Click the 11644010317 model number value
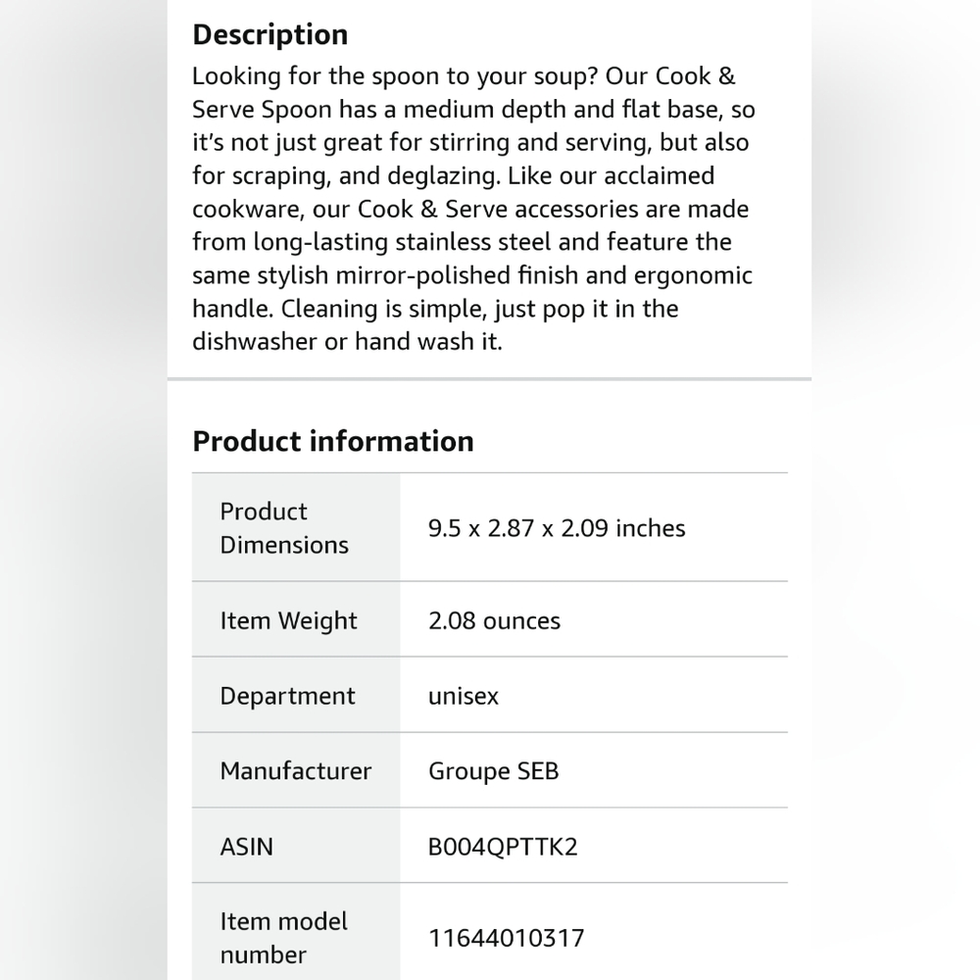980x980 pixels. [x=506, y=938]
